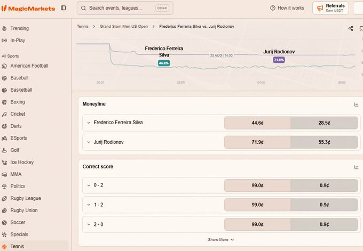Select Baseball in sidebar

point(19,78)
